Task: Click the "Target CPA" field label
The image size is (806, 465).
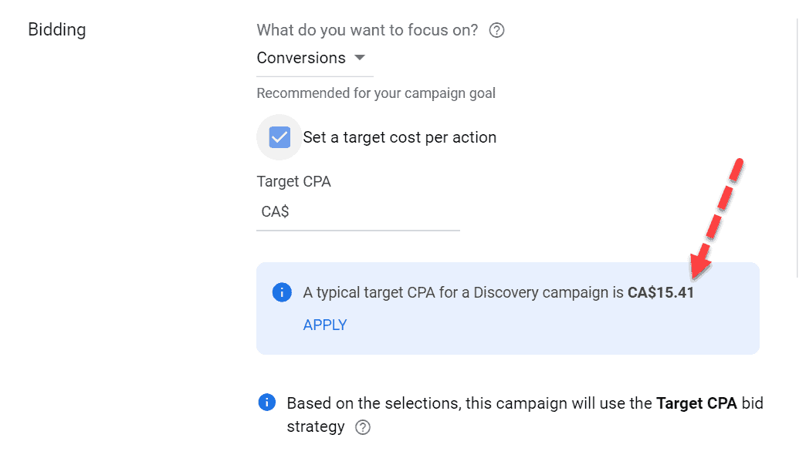Action: point(293,182)
